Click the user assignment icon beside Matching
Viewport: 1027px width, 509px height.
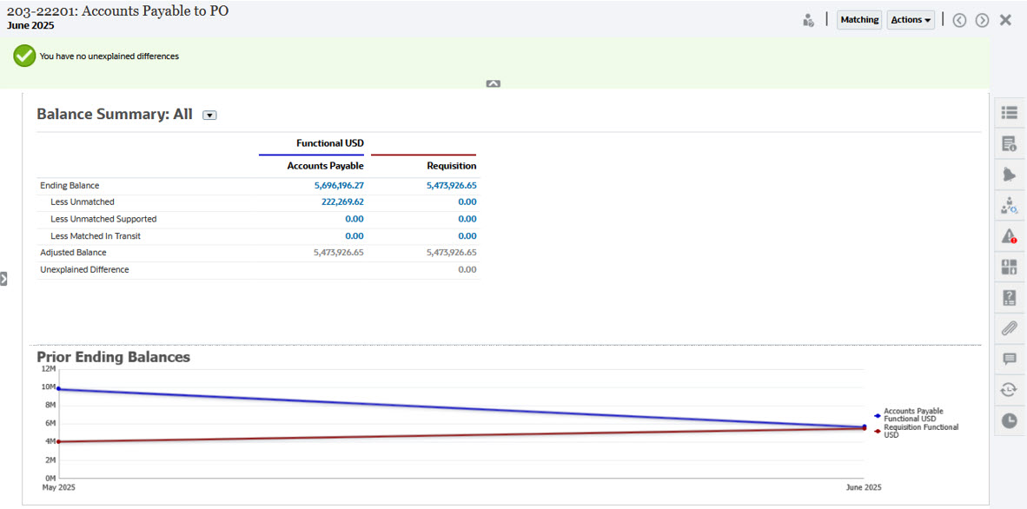808,20
